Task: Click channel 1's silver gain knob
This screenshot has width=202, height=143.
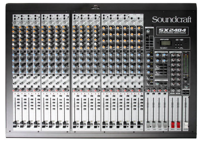Action: pos(14,23)
